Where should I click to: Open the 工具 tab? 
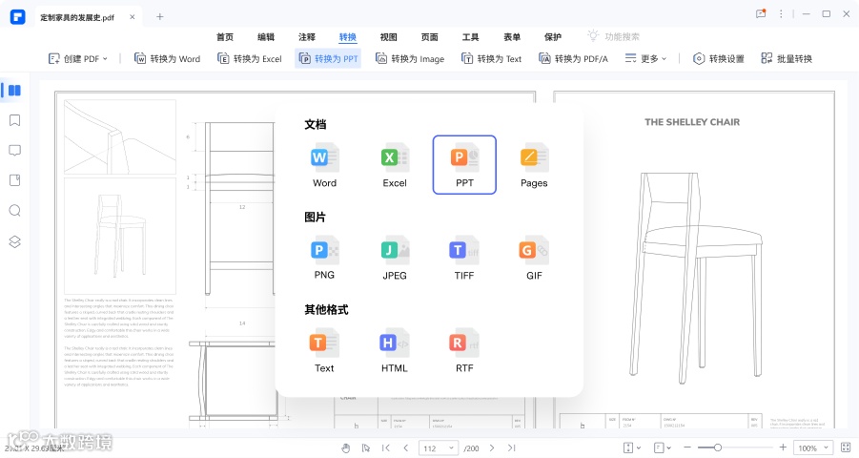tap(471, 37)
